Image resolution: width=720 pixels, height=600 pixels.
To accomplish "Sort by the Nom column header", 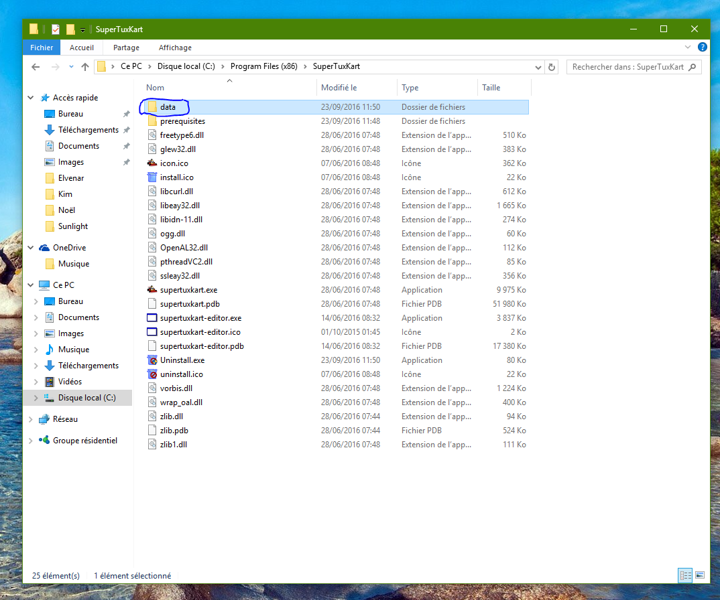I will (x=156, y=88).
